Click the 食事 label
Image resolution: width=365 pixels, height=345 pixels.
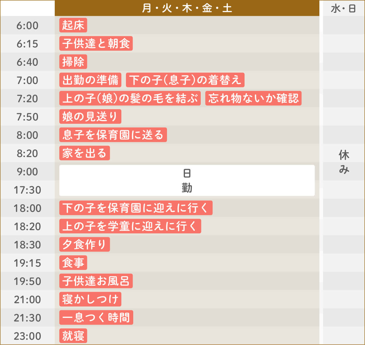point(73,263)
